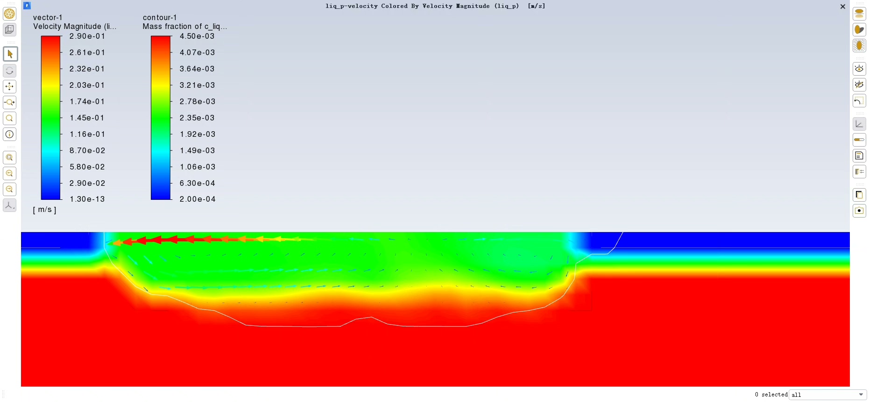Click the velocity magnitude color bar
The height and width of the screenshot is (402, 869).
[51, 118]
